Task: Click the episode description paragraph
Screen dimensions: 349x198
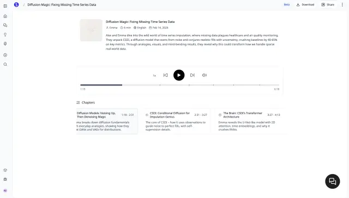Action: (x=192, y=42)
